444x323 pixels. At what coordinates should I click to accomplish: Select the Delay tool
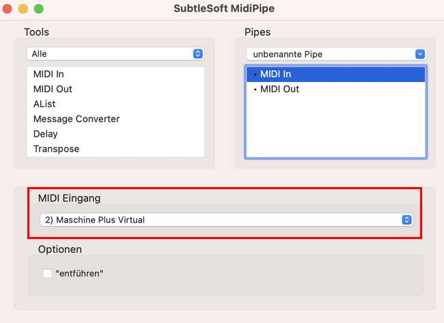point(115,134)
